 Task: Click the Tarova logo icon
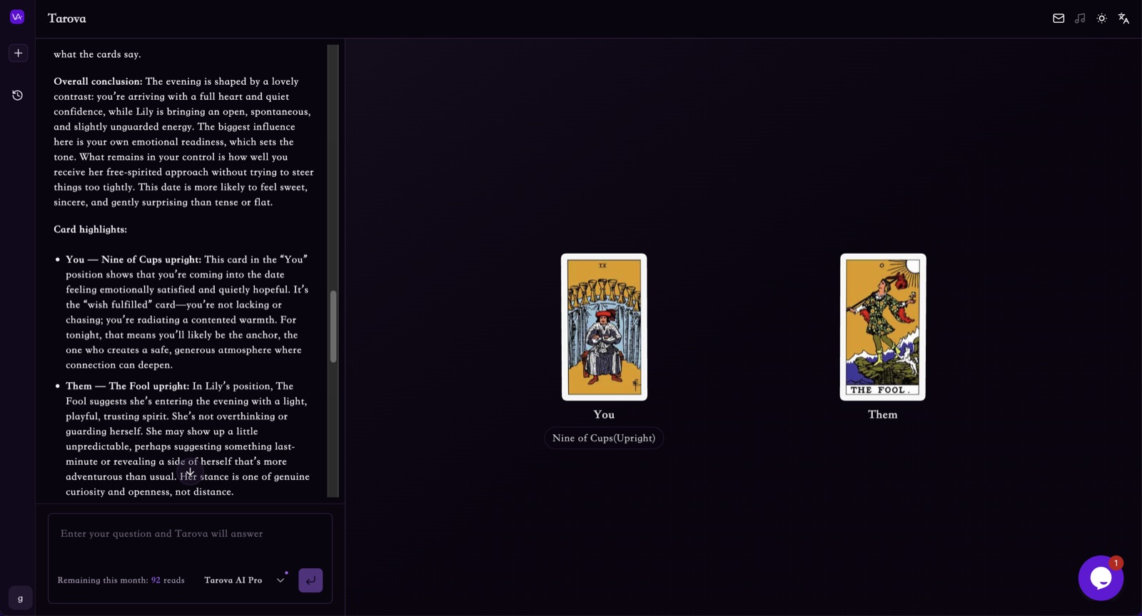(17, 17)
